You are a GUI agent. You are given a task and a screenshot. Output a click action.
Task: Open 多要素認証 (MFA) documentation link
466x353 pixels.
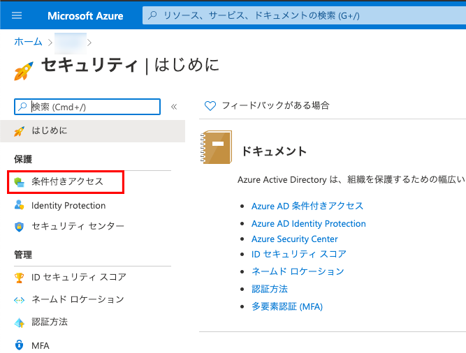click(287, 306)
